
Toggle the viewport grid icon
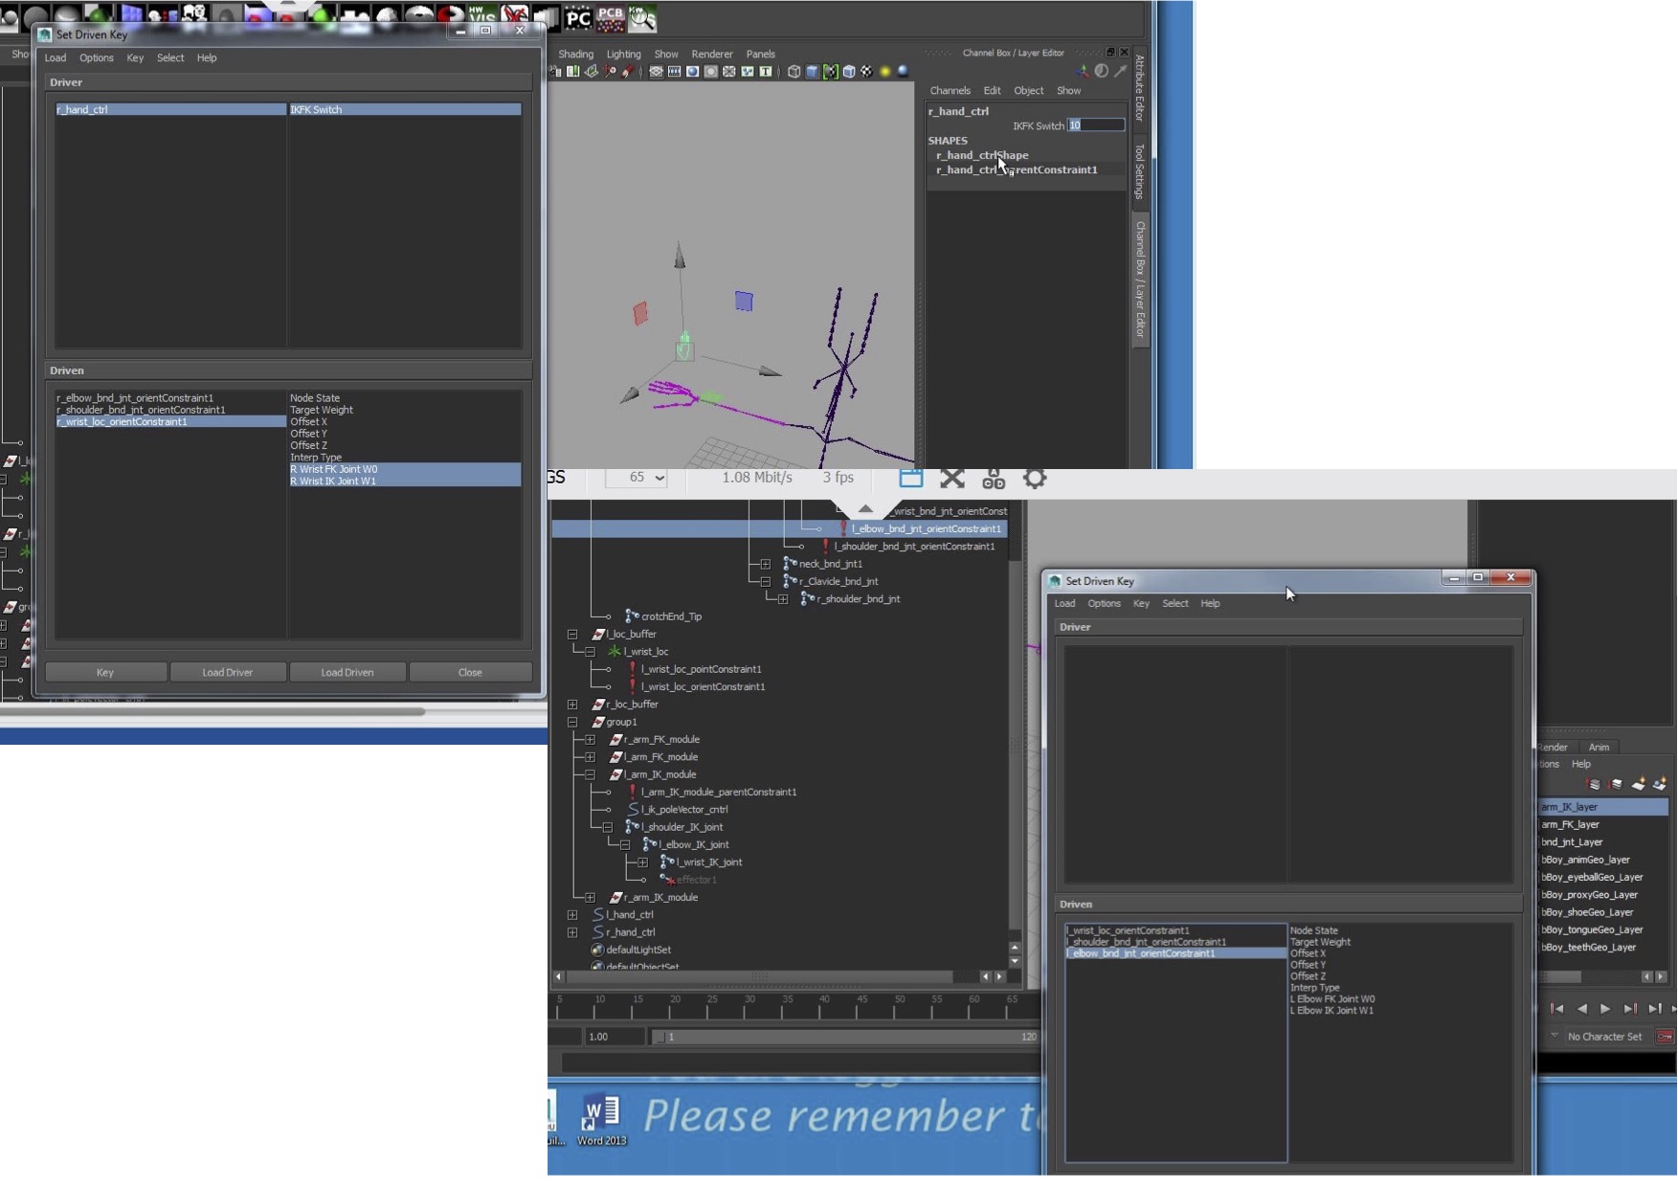[656, 72]
